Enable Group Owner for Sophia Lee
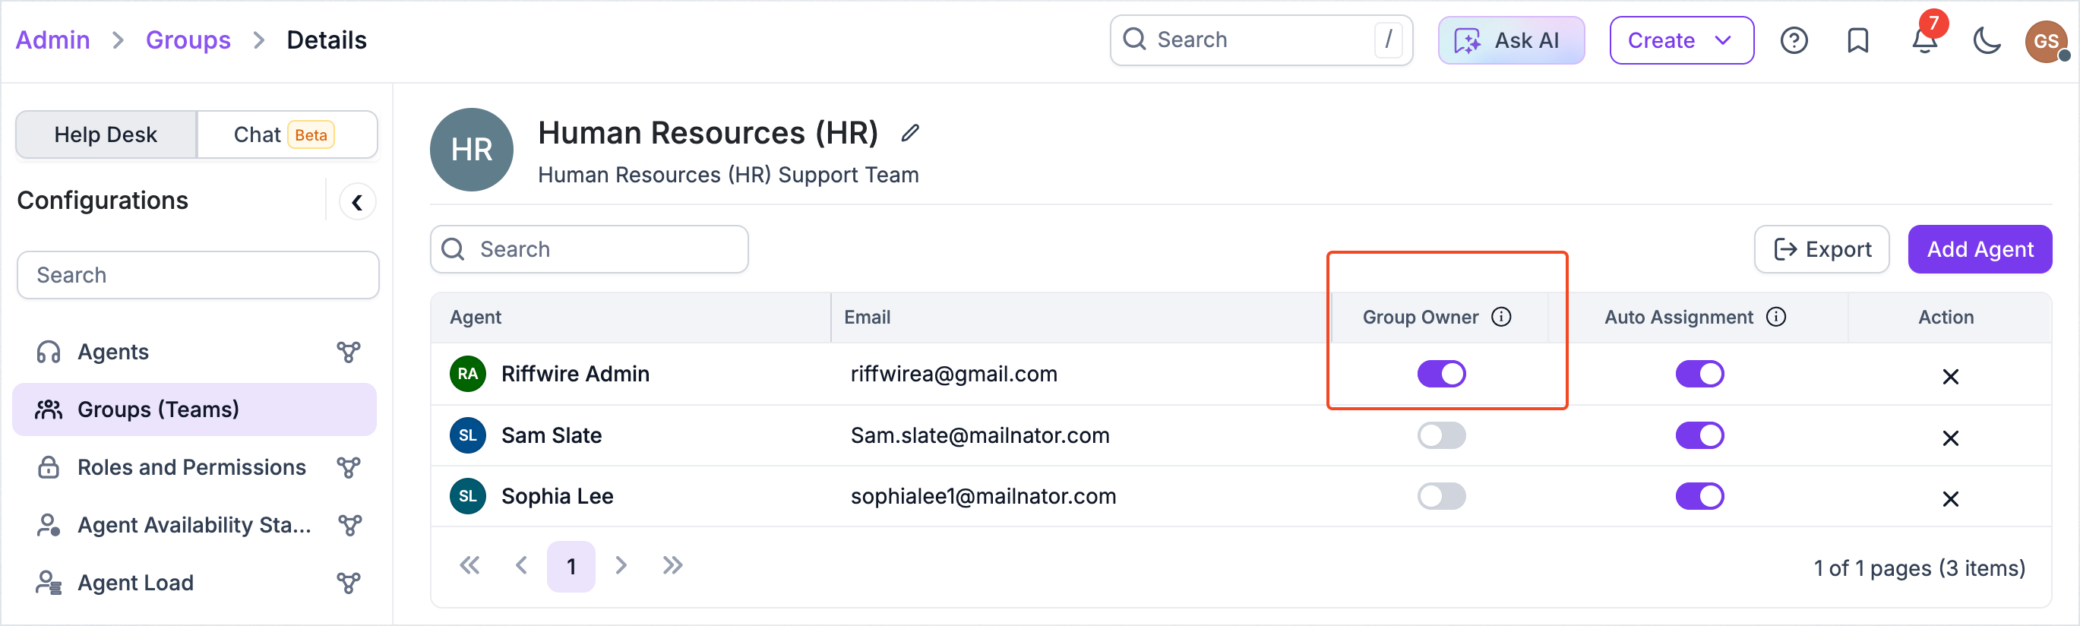The height and width of the screenshot is (626, 2080). 1441,496
